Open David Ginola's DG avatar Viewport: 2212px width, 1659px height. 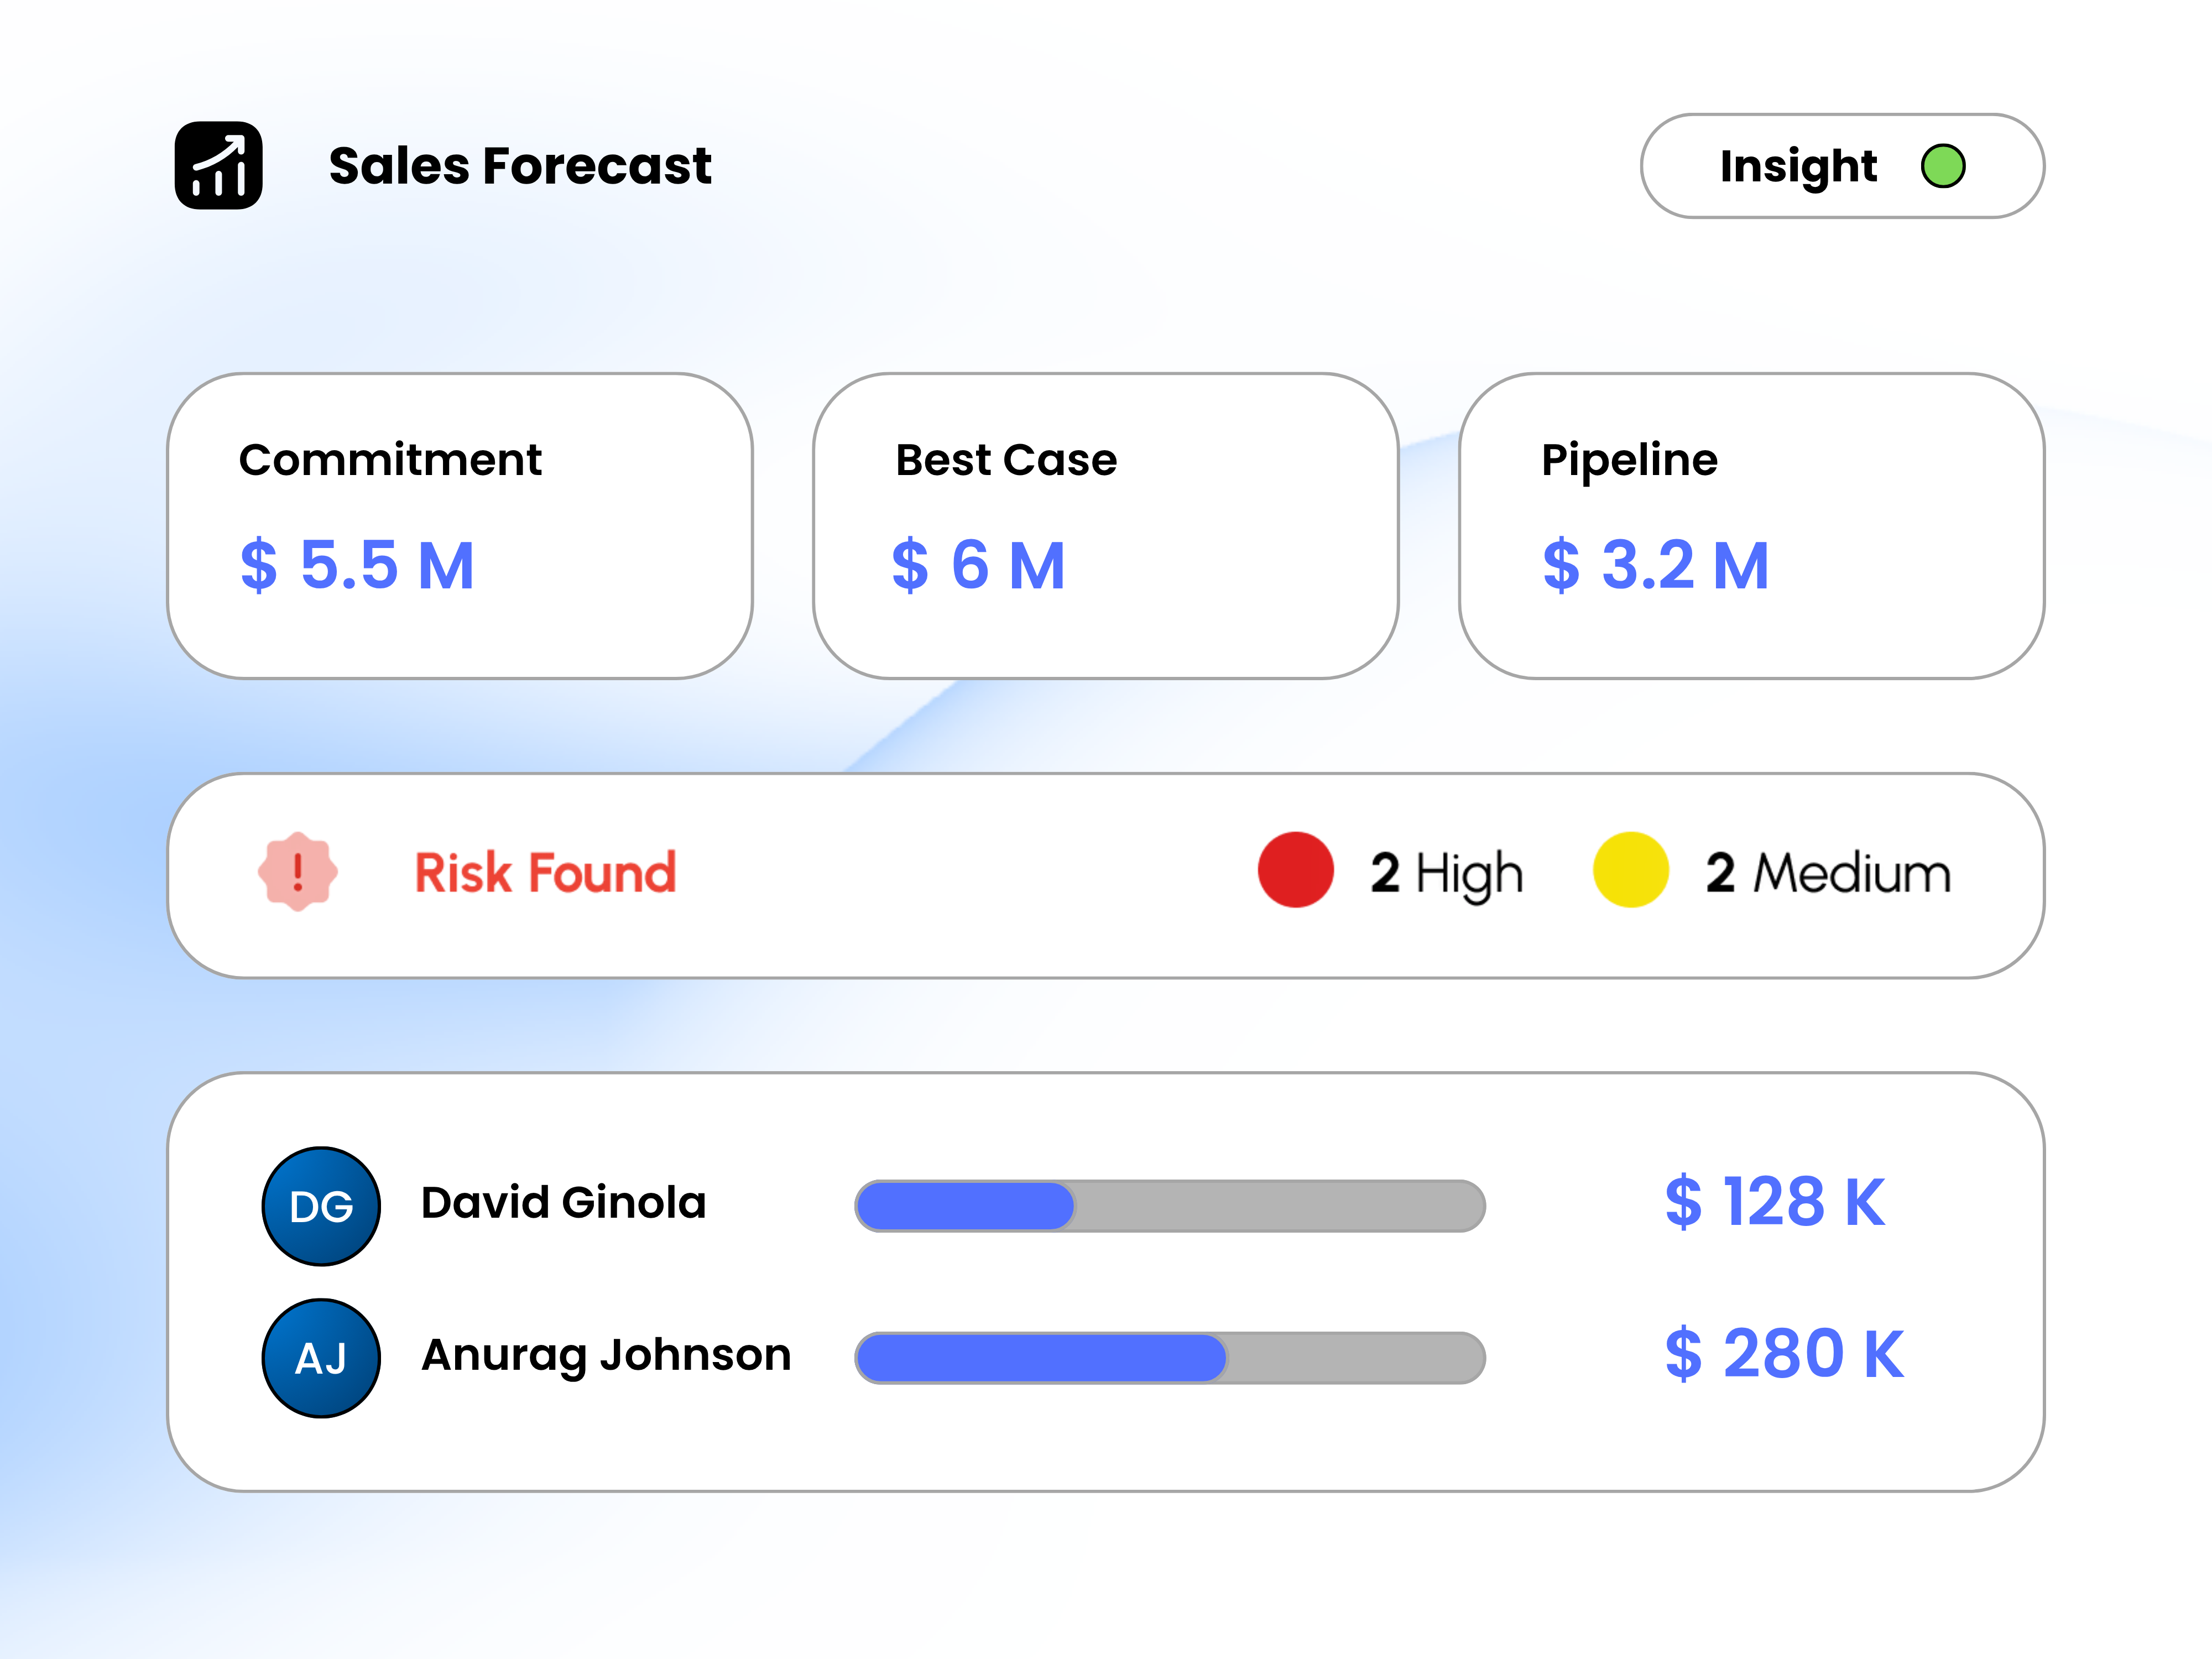[321, 1206]
